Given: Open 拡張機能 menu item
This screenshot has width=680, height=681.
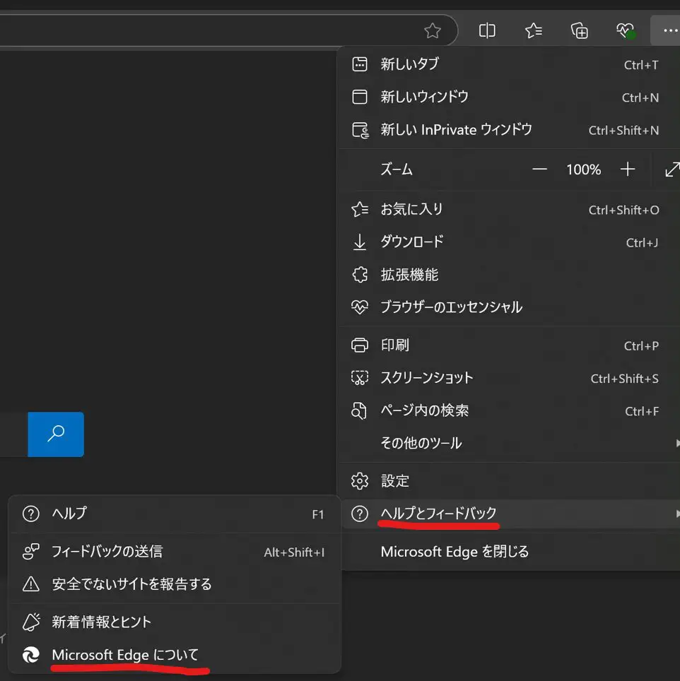Looking at the screenshot, I should [508, 275].
